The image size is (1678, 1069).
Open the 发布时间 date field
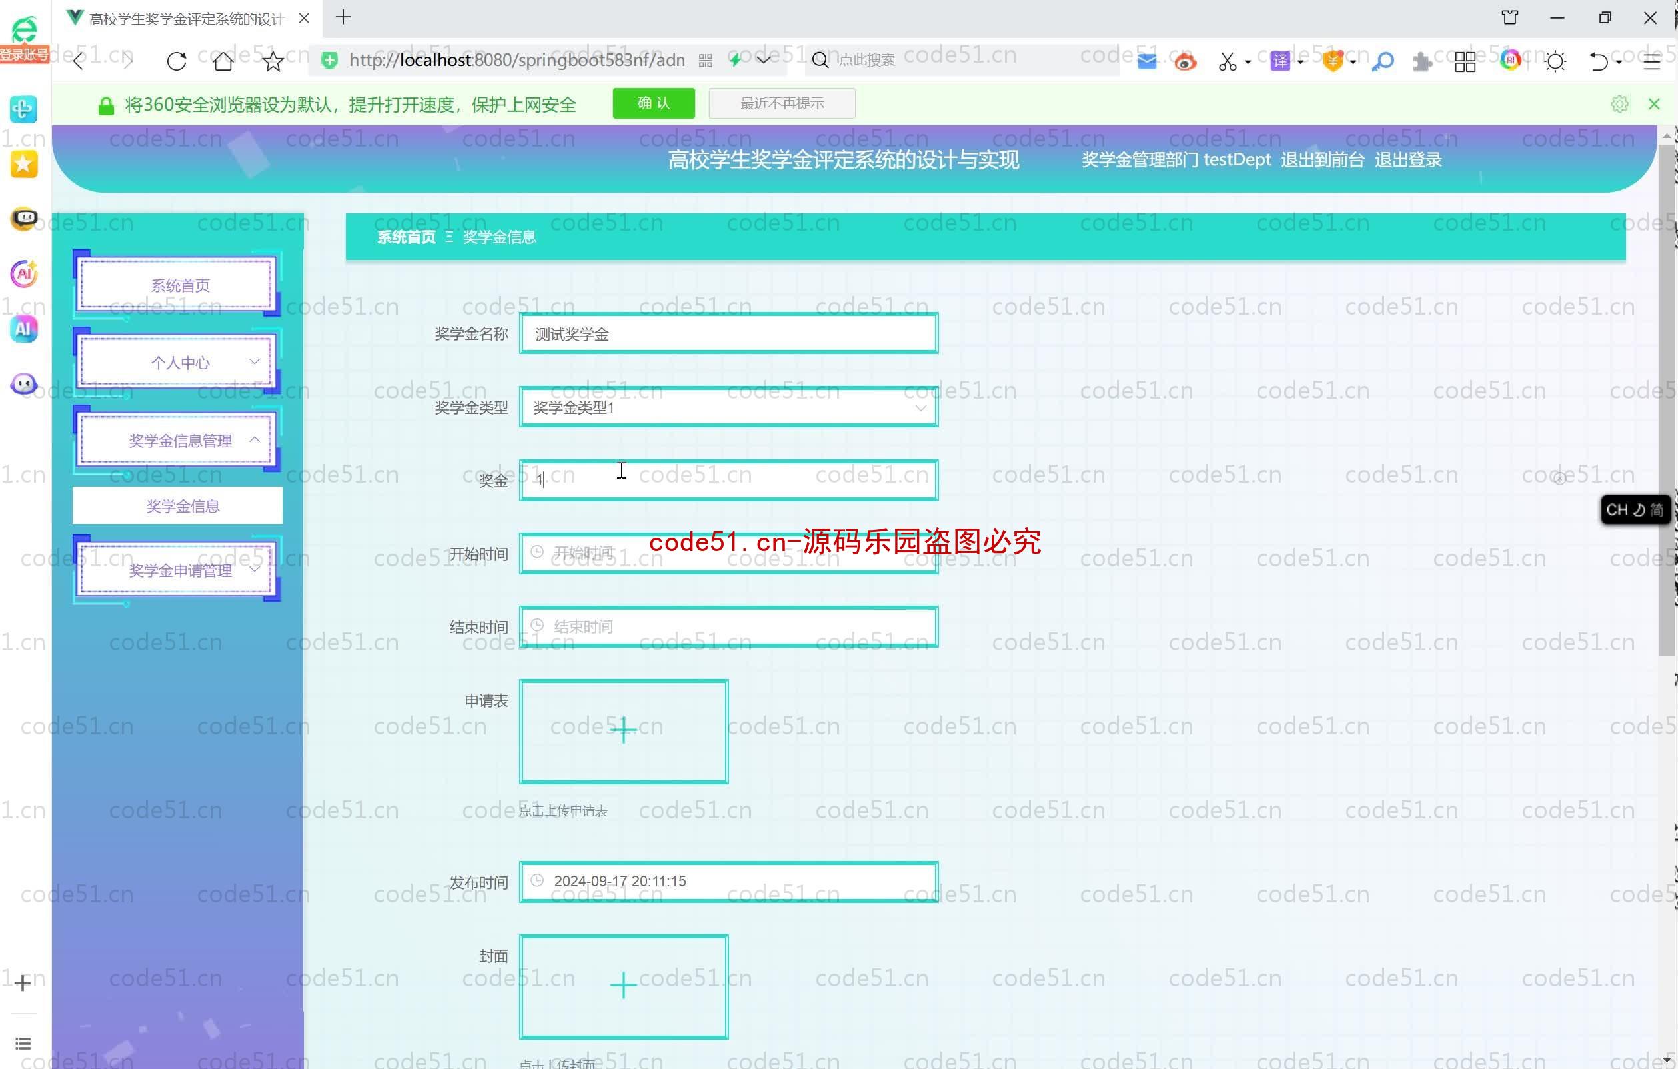point(728,882)
